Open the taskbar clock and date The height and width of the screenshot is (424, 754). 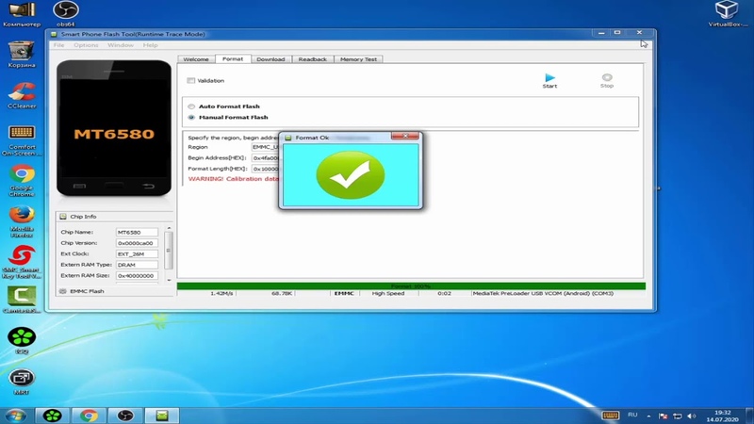pos(722,416)
